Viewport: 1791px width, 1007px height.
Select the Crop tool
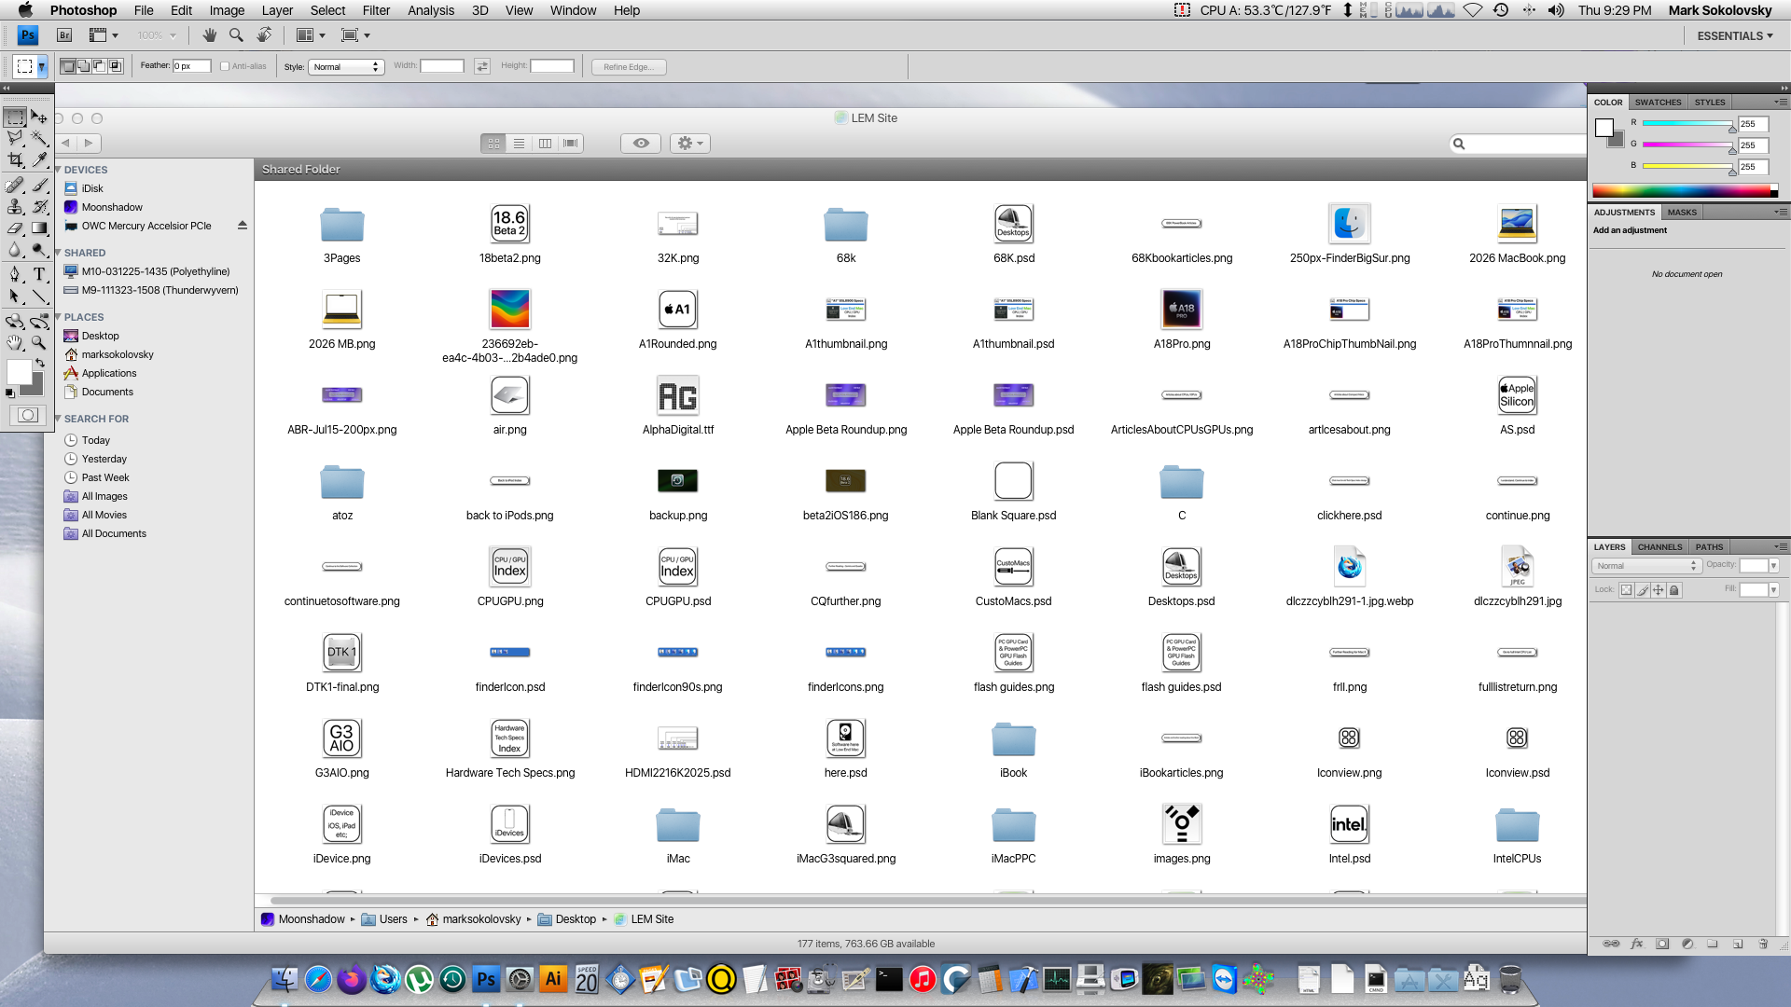[x=15, y=160]
